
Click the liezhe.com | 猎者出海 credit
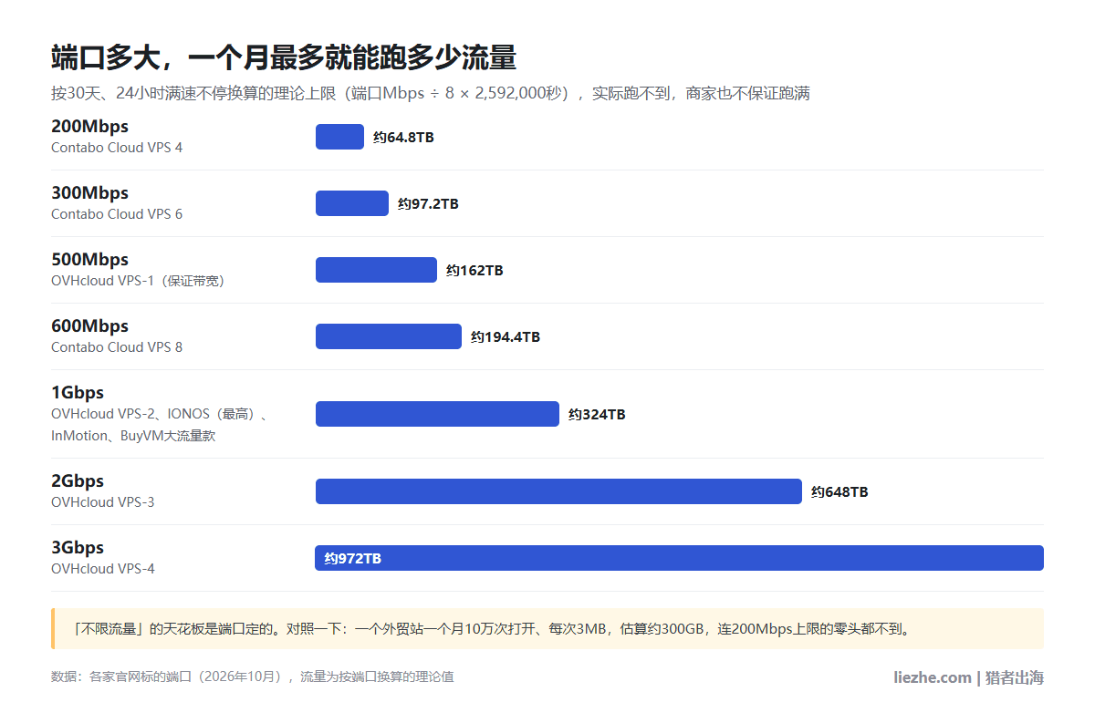point(969,677)
